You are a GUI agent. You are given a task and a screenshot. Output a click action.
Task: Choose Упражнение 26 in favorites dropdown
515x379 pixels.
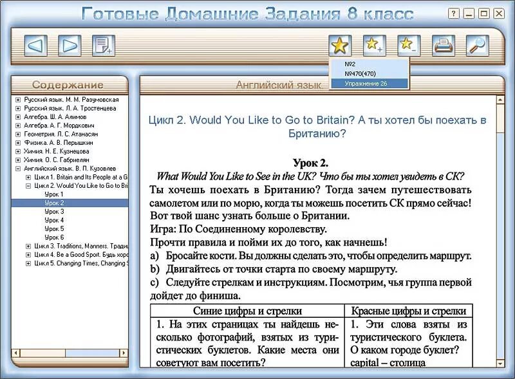pos(369,84)
